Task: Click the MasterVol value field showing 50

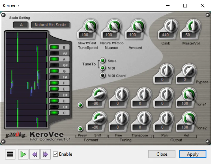Action: click(x=189, y=35)
